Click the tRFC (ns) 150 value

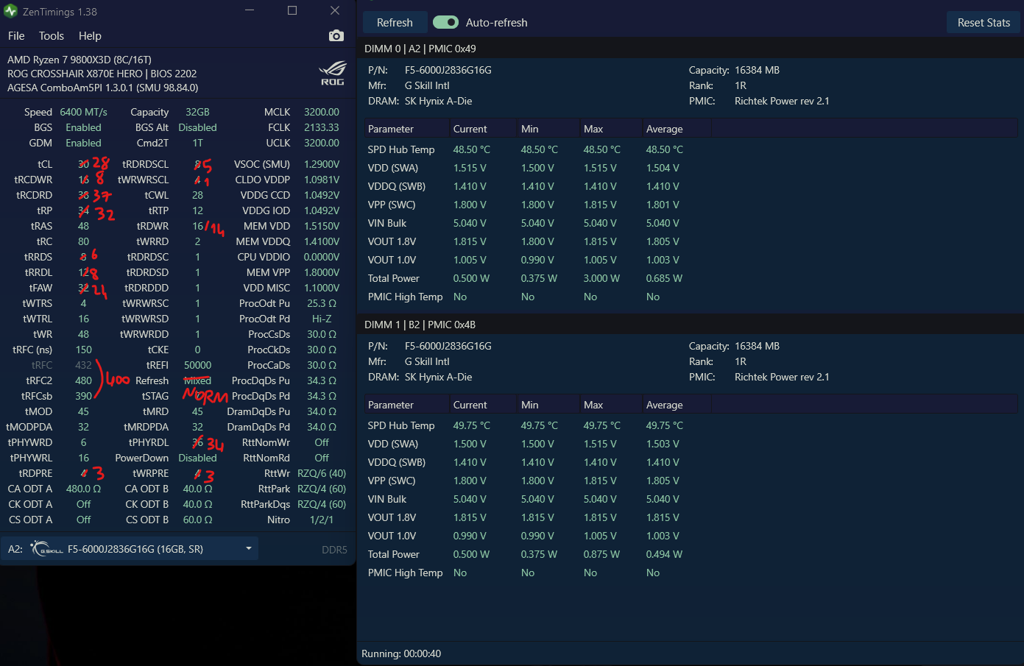coord(83,350)
